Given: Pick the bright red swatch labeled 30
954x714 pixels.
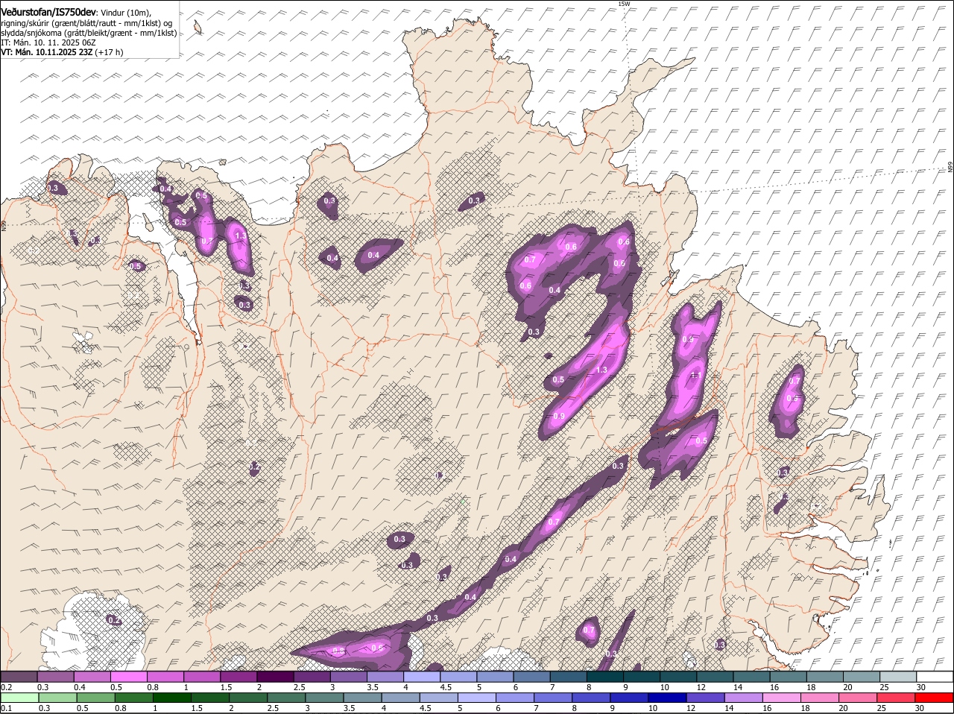Looking at the screenshot, I should coord(935,698).
